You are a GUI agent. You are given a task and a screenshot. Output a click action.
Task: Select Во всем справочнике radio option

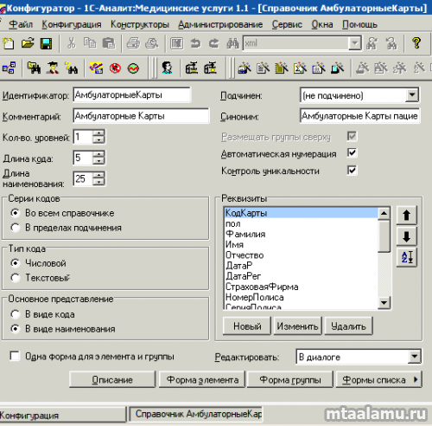coord(16,213)
